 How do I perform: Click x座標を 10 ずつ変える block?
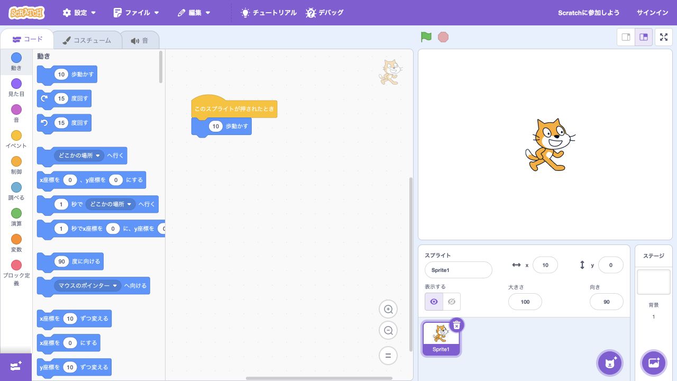pos(74,319)
